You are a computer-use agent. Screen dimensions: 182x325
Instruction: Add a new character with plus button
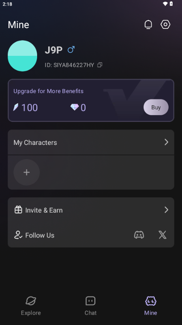(26, 172)
